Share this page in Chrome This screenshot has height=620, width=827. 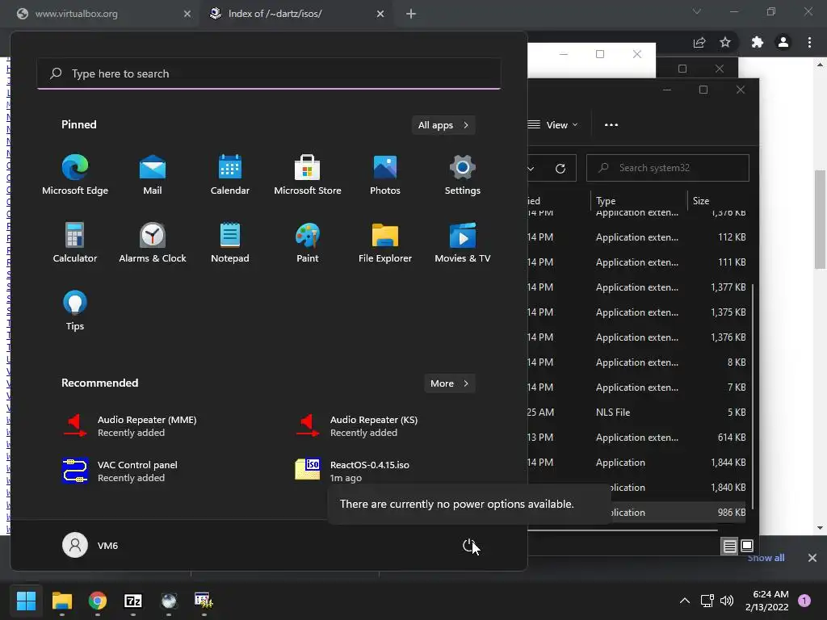pyautogui.click(x=699, y=43)
